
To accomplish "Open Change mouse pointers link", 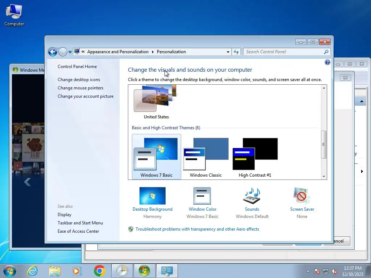I will click(80, 88).
